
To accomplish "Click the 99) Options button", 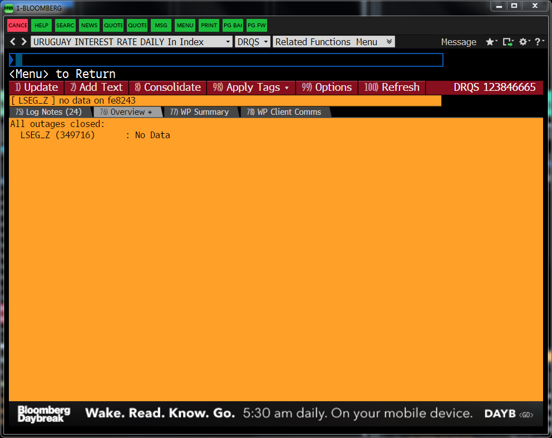I will 327,87.
